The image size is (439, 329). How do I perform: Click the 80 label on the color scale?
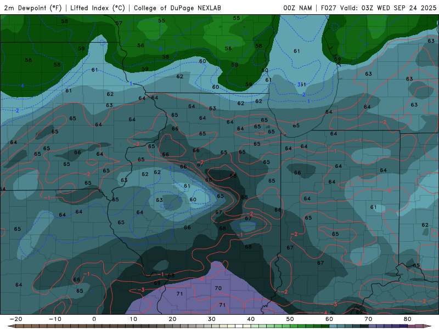[408, 319]
